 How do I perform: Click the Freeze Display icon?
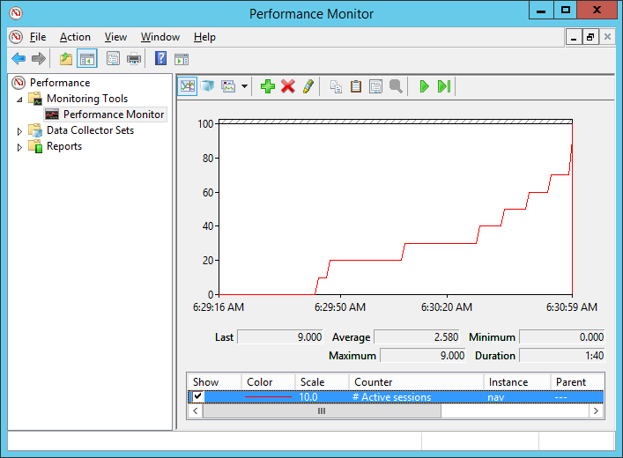[x=424, y=86]
